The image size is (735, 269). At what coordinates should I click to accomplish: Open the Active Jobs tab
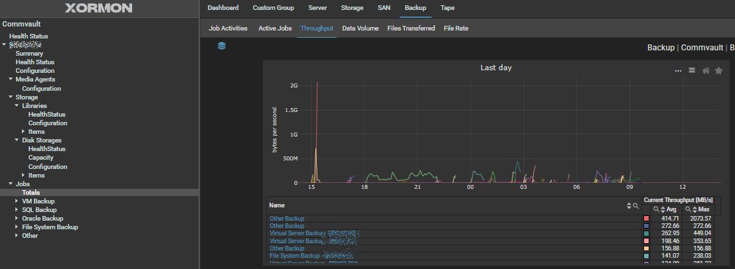[275, 28]
